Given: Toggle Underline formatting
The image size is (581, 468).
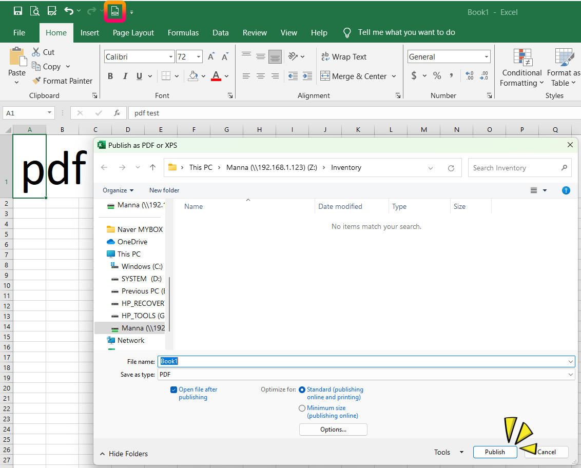Looking at the screenshot, I should click(x=139, y=76).
